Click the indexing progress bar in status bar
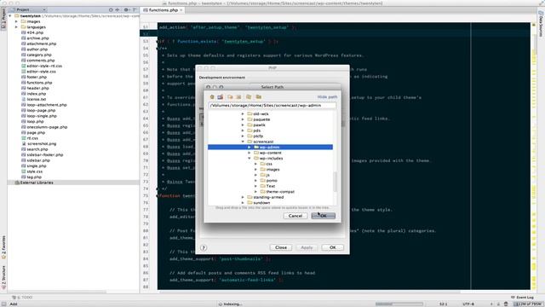This screenshot has width=545, height=307. tap(399, 304)
